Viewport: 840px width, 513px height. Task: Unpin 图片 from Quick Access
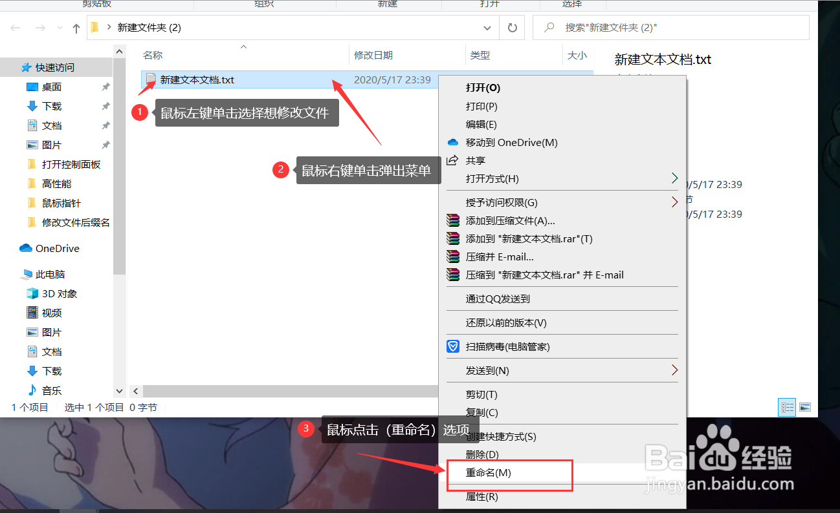pos(106,144)
